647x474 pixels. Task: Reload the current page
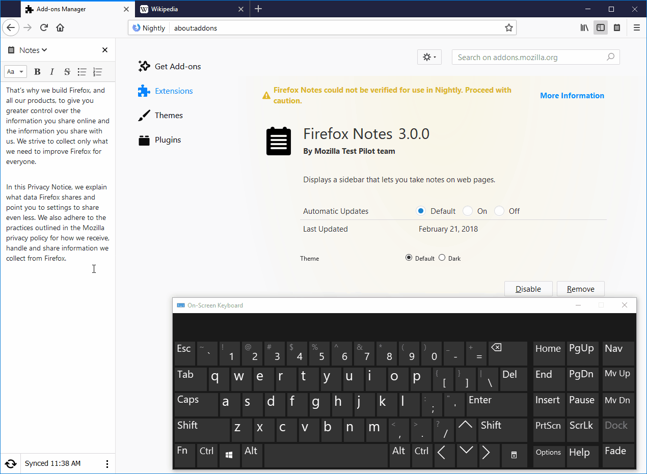coord(44,27)
